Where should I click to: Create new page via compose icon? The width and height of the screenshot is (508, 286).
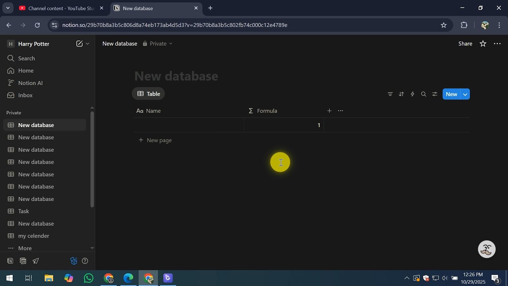[79, 44]
